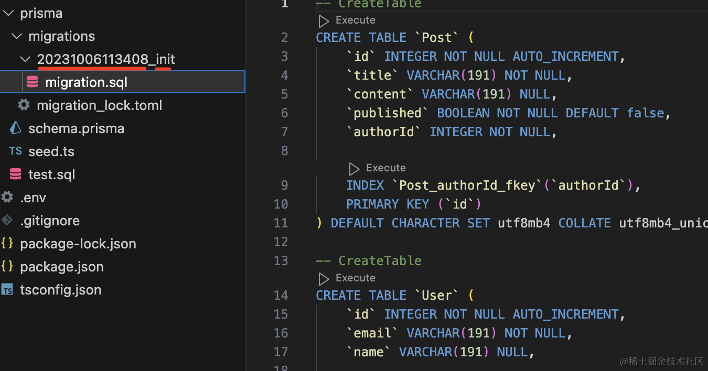Collapse the 20231006113408_init folder chevron

click(x=25, y=59)
